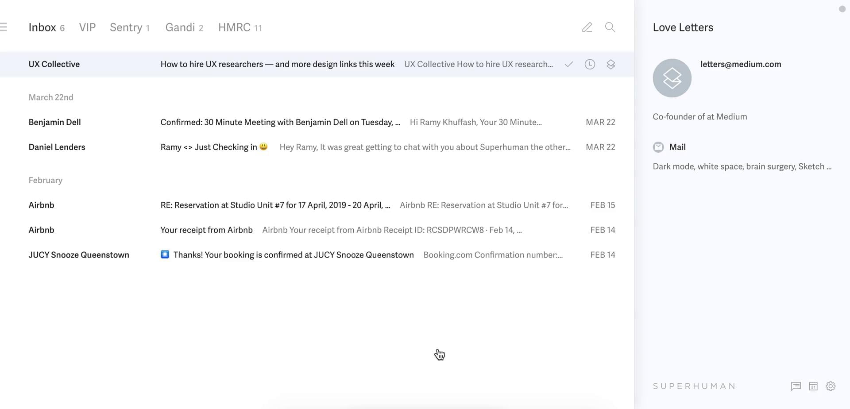Click the Co-founder of at Medium bio

pyautogui.click(x=700, y=117)
